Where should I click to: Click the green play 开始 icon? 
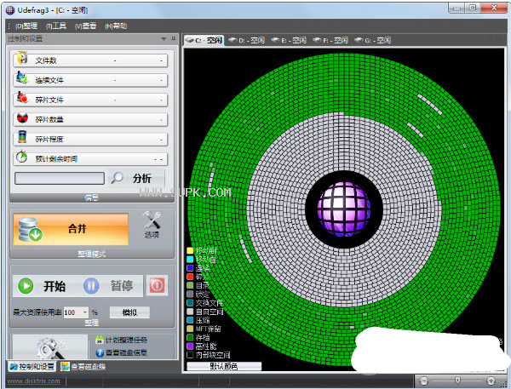[x=26, y=286]
